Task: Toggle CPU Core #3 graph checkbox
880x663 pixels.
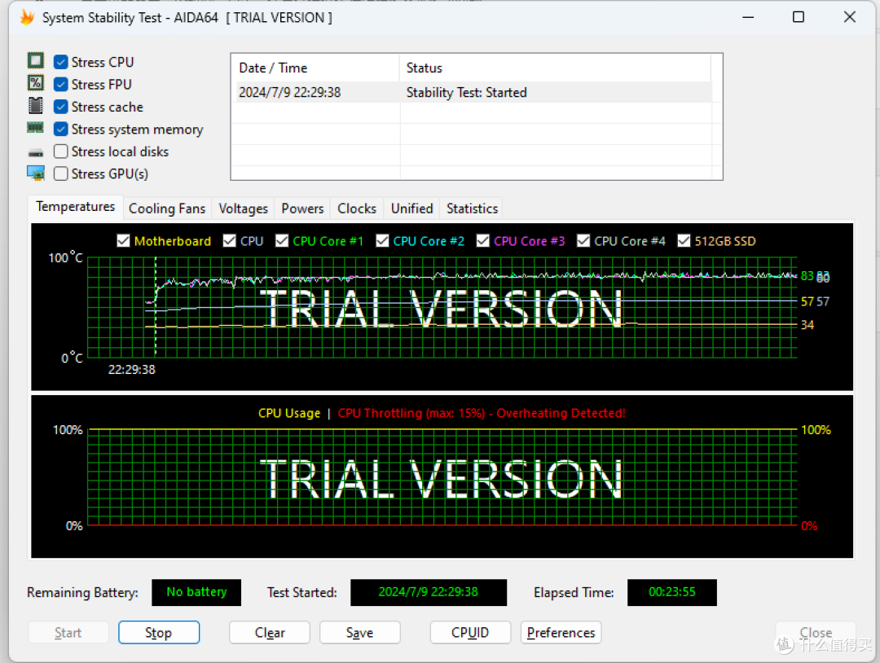Action: coord(482,240)
